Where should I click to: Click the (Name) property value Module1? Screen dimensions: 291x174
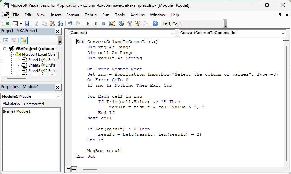click(38, 111)
